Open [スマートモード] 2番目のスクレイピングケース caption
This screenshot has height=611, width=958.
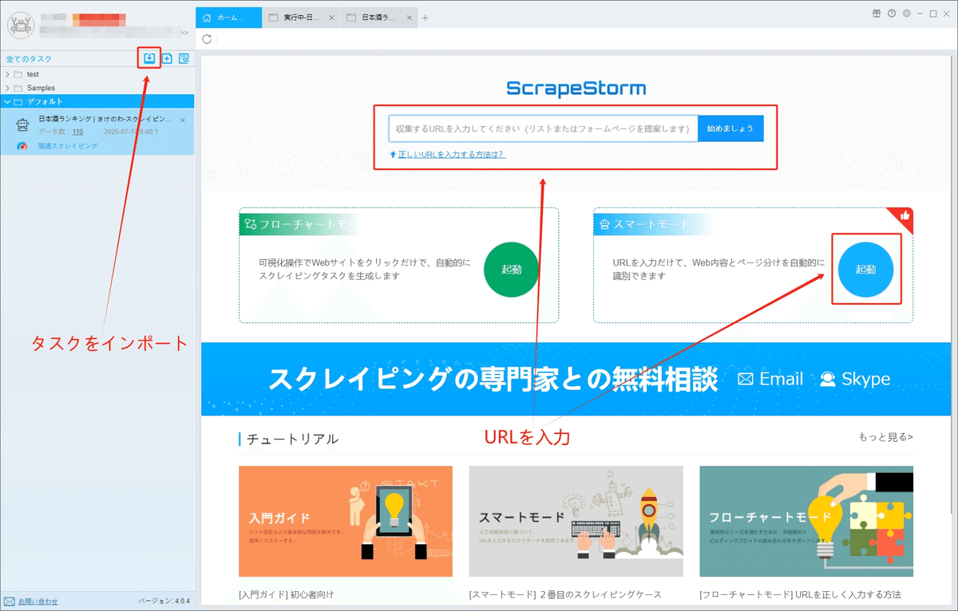click(565, 595)
